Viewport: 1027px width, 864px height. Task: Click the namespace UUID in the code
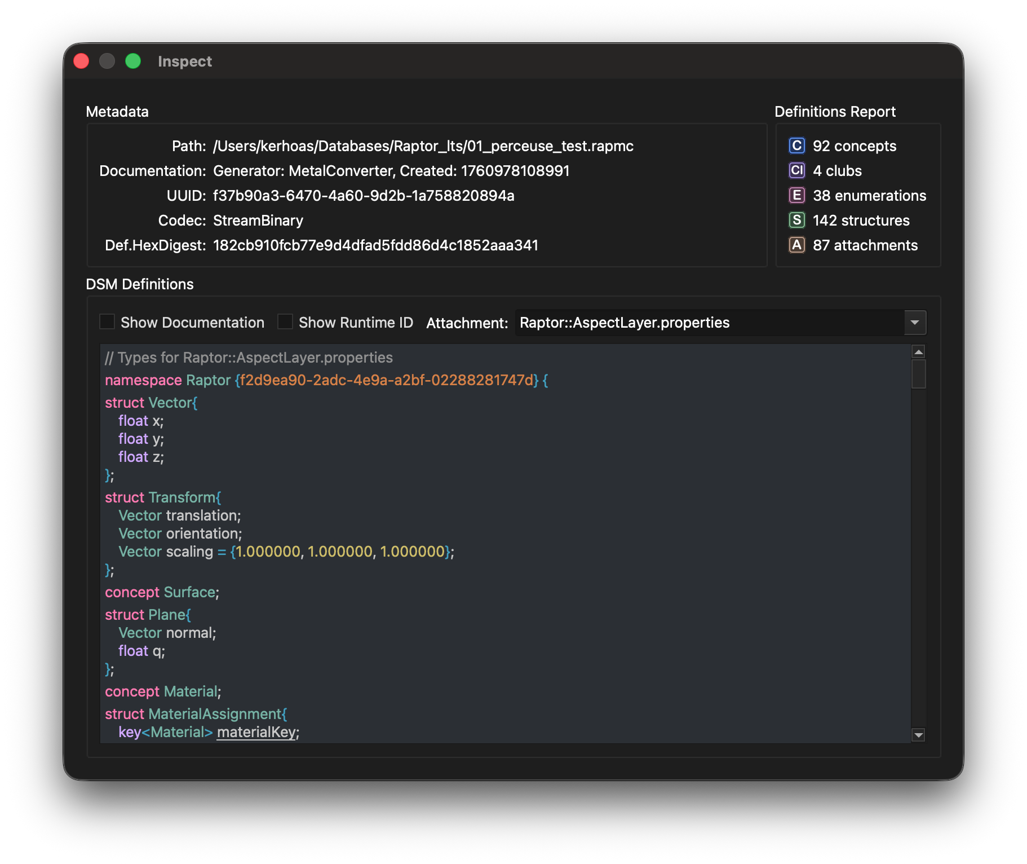(387, 380)
